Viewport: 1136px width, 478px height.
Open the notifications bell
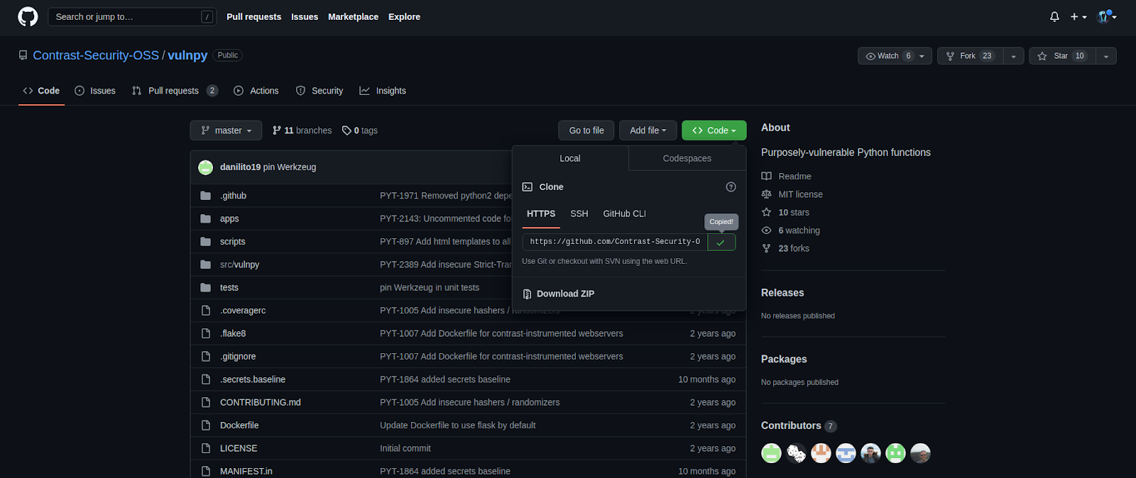(x=1054, y=16)
